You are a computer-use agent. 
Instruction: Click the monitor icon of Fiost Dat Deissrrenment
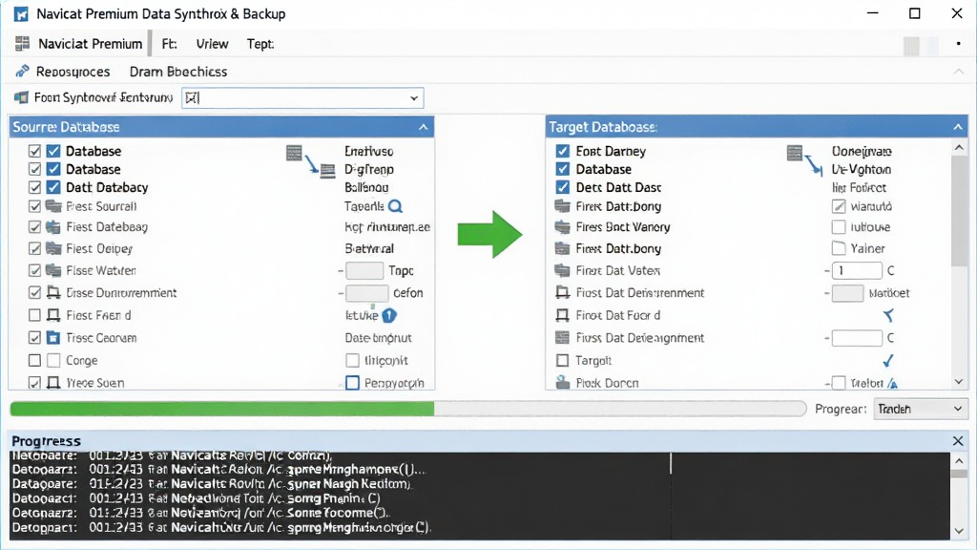(563, 292)
